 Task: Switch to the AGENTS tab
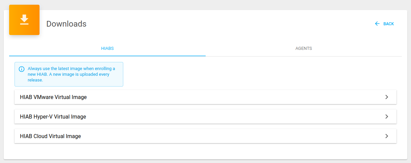(x=304, y=48)
